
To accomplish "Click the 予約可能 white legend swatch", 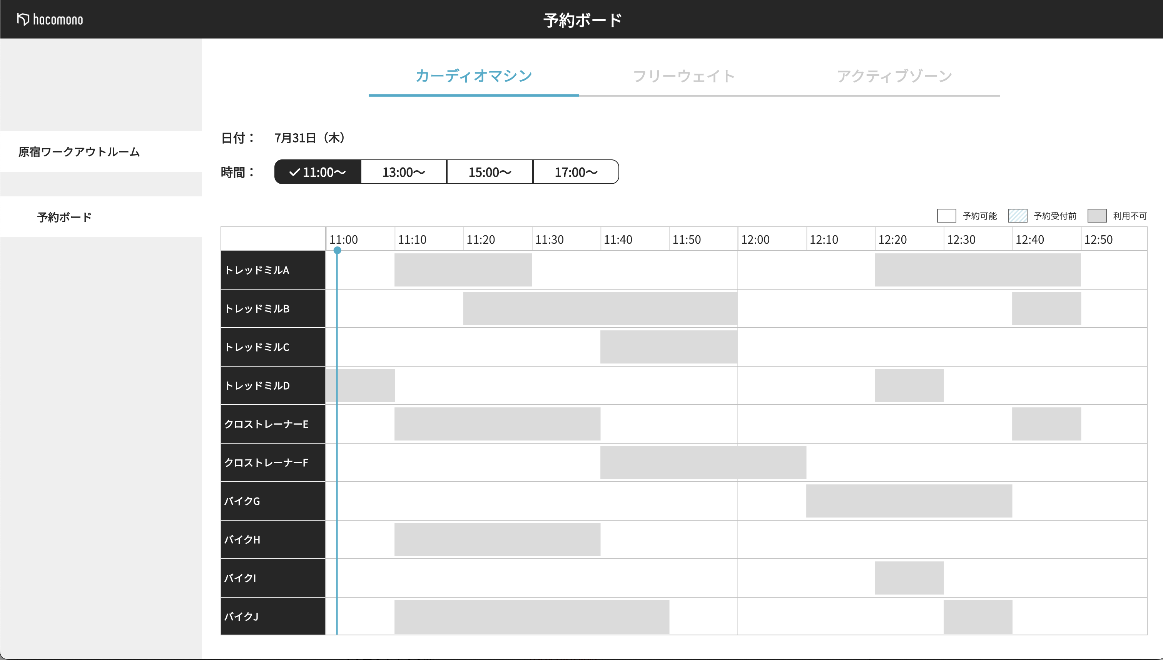I will coord(946,216).
